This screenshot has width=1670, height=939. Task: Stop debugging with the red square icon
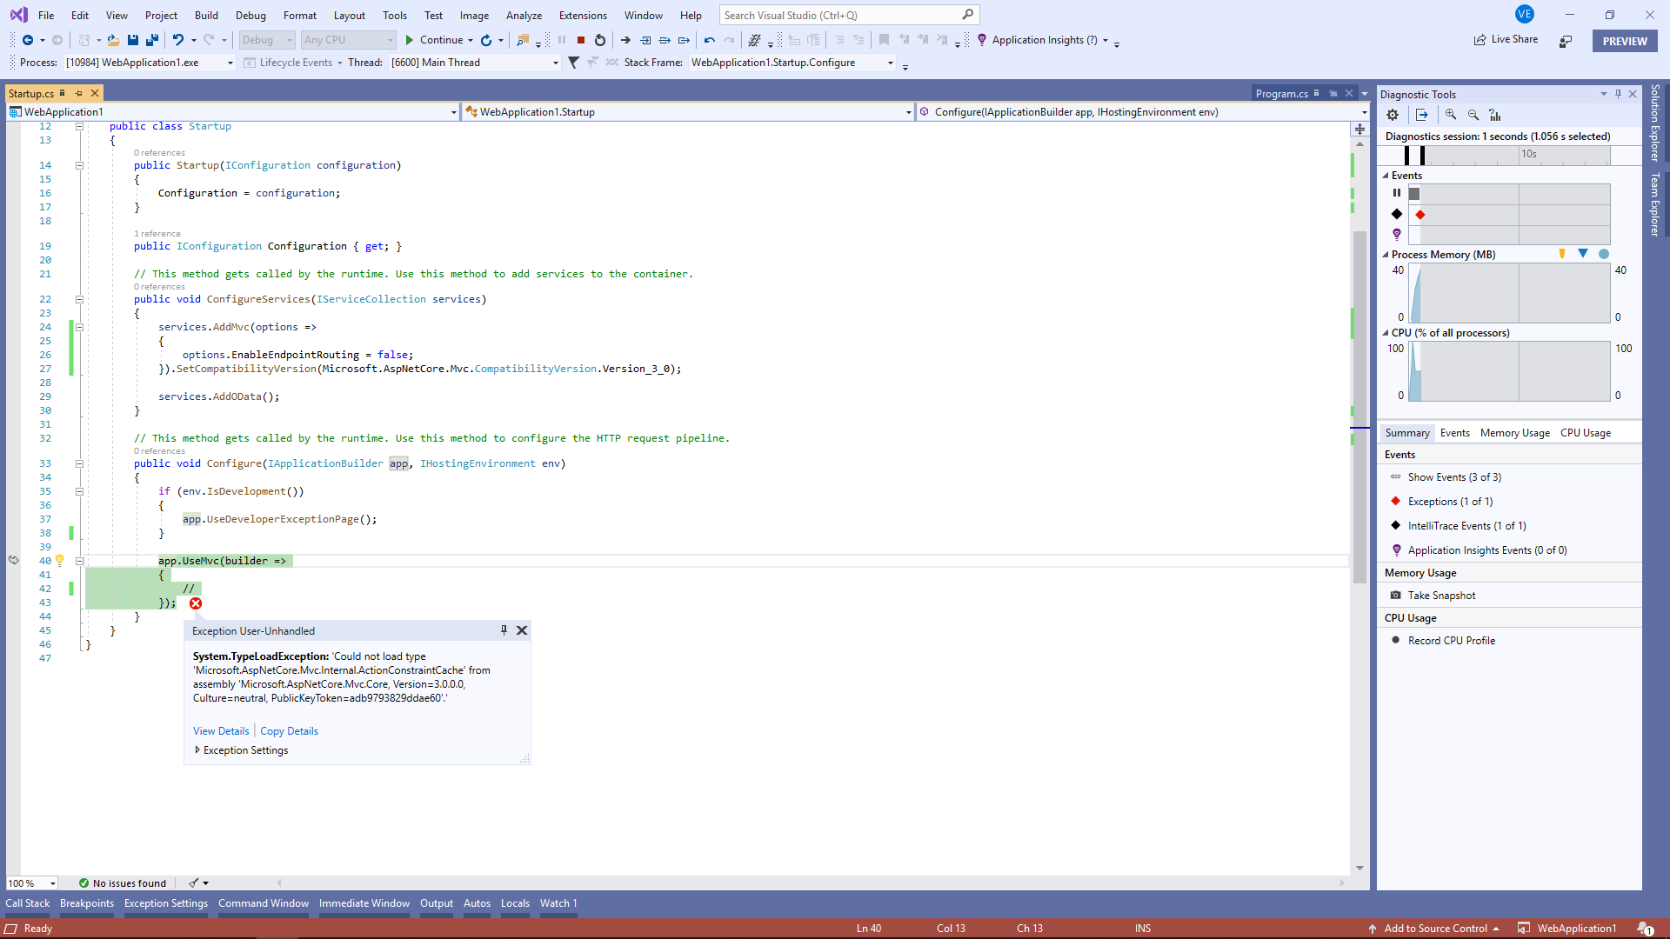(x=581, y=40)
